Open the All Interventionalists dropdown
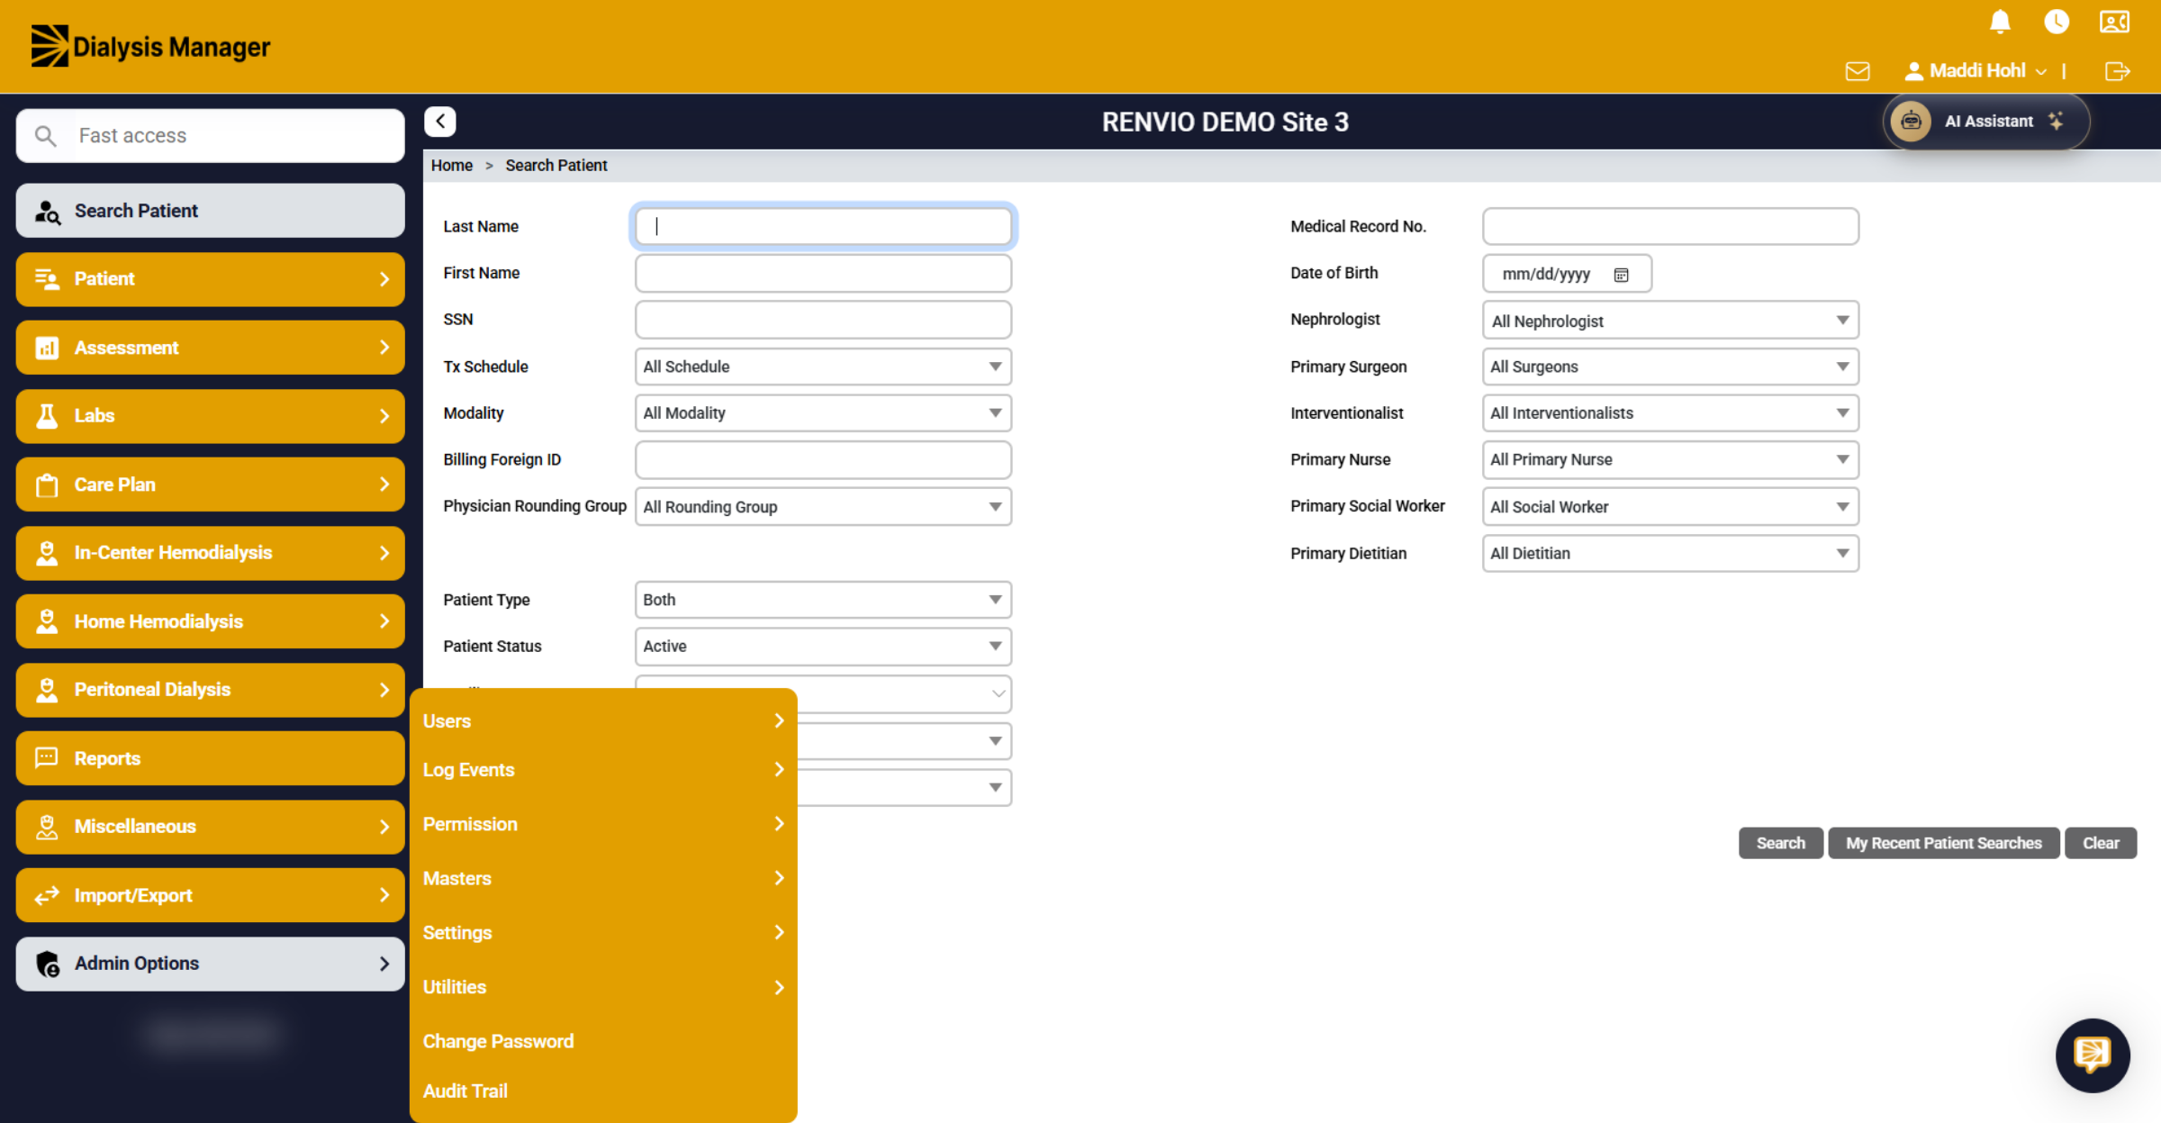The width and height of the screenshot is (2161, 1123). (1670, 413)
